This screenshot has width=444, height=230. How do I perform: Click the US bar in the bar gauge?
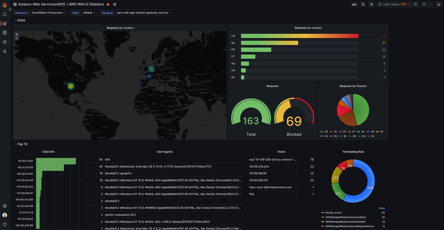pyautogui.click(x=300, y=36)
